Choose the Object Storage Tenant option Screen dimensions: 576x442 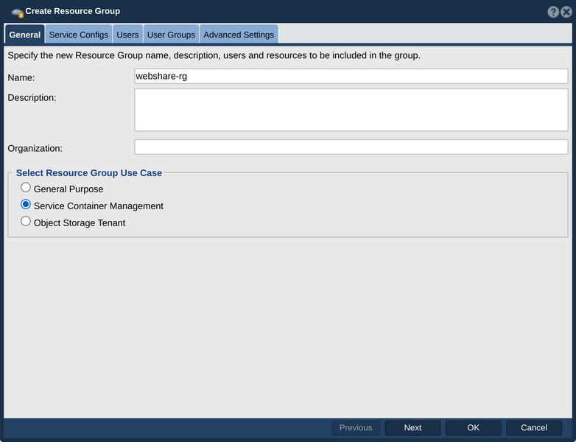click(x=25, y=221)
